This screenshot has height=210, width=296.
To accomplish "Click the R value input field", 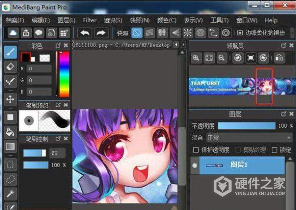I will click(39, 69).
